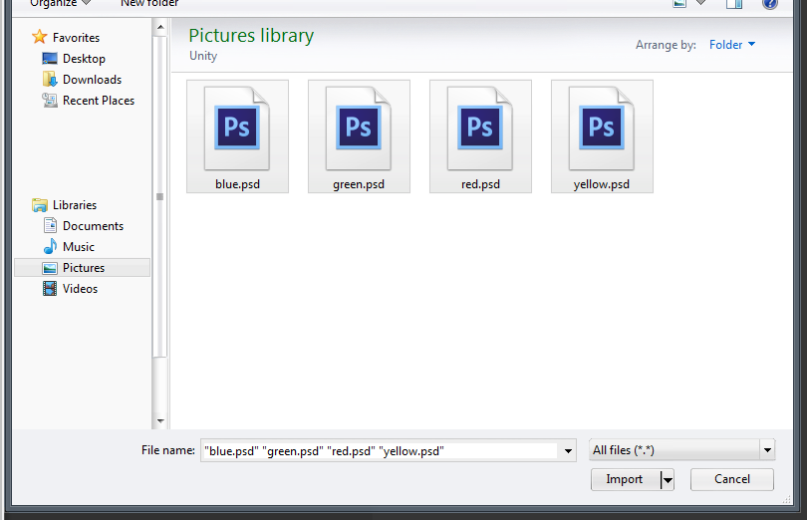Click the Pictures library icon
807x520 pixels.
point(50,268)
